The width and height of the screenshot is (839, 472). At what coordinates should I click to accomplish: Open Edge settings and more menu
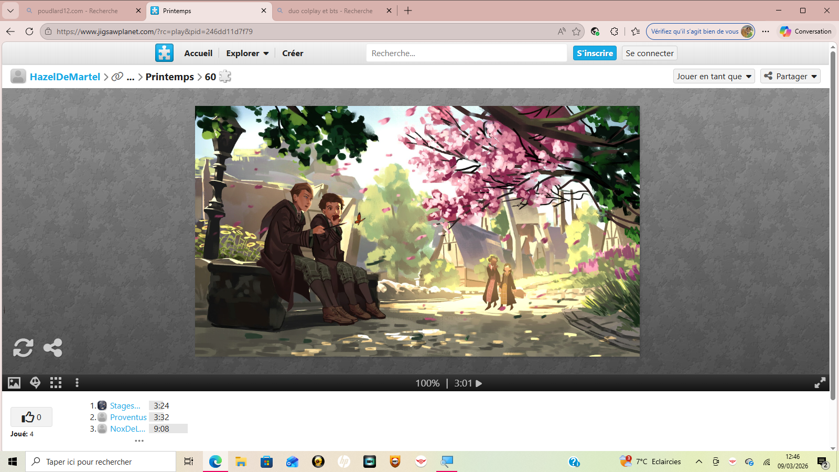(766, 31)
